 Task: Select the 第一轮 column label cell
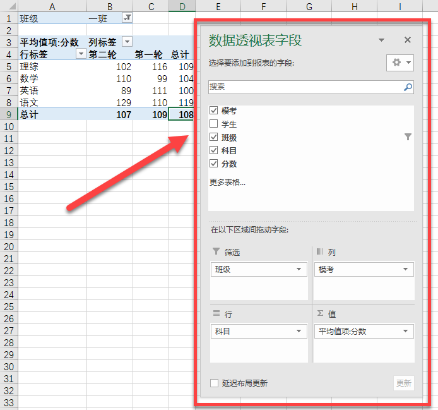[151, 54]
